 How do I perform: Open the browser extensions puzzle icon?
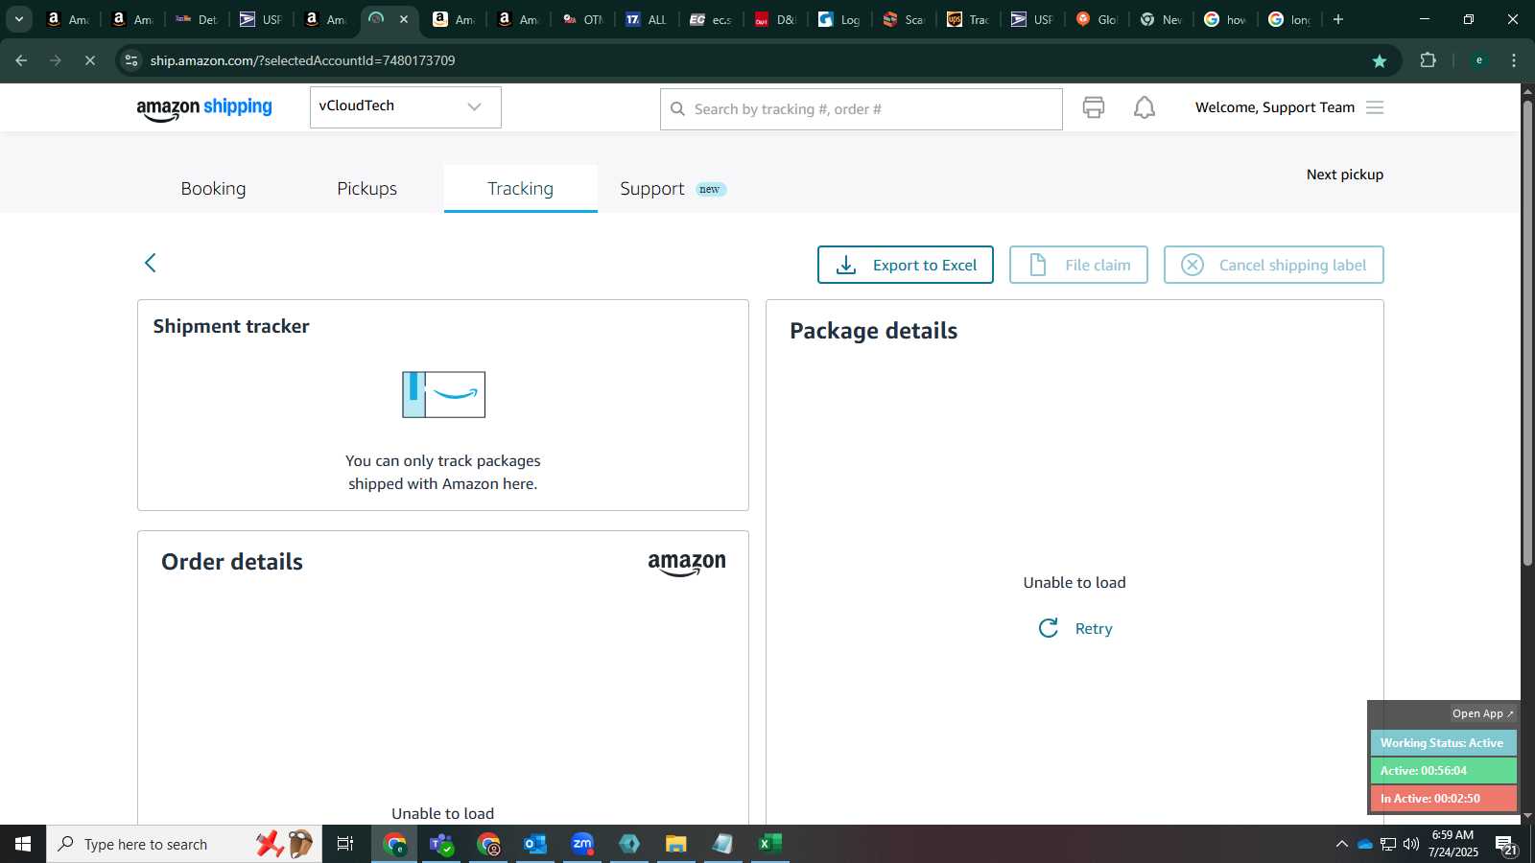tap(1429, 60)
